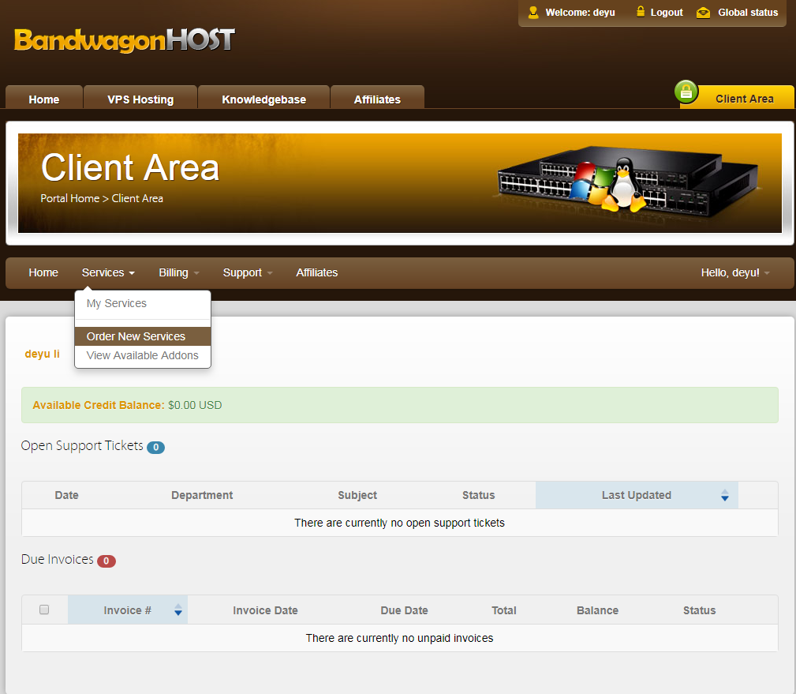The width and height of the screenshot is (796, 694).
Task: Sort invoices by Invoice # header
Action: [128, 610]
